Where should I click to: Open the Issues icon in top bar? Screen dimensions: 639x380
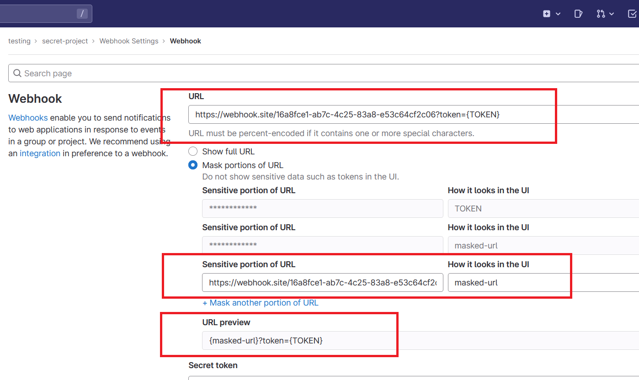point(578,14)
